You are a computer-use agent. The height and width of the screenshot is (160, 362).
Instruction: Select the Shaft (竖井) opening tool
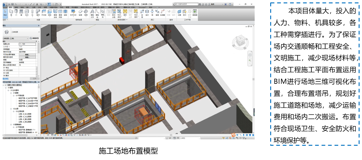147,13
